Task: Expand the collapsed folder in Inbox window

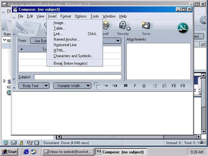Action: 5,81
